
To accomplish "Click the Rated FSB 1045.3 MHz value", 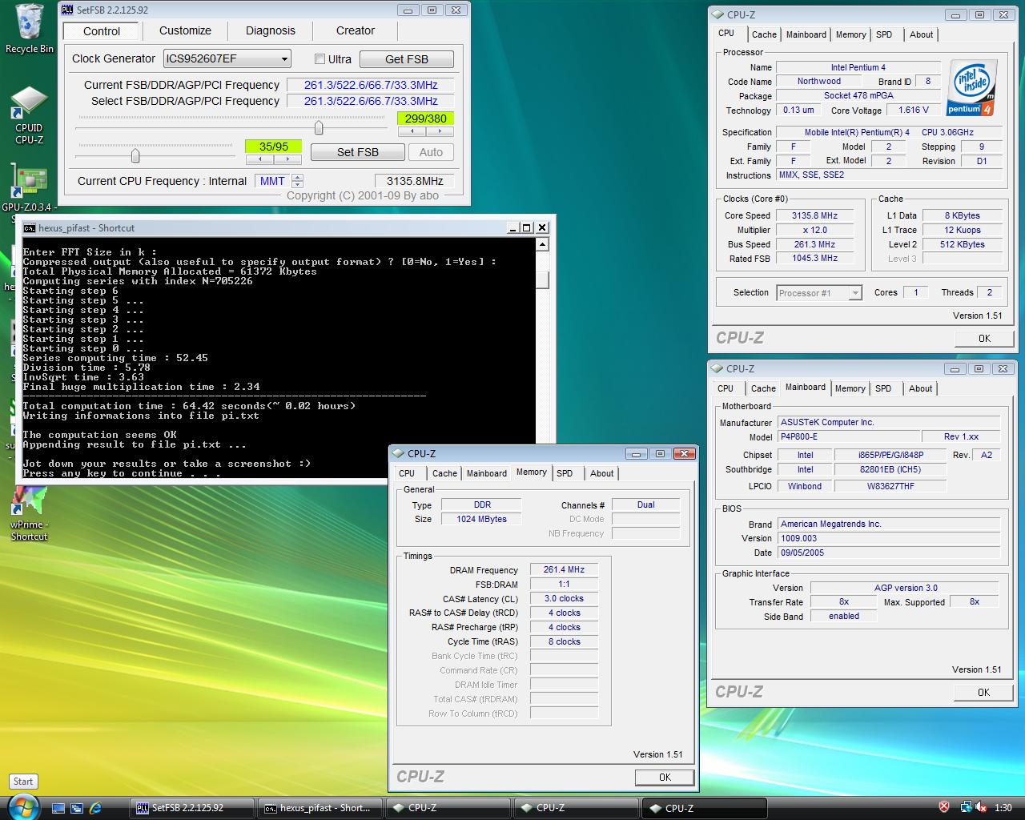I will (815, 259).
